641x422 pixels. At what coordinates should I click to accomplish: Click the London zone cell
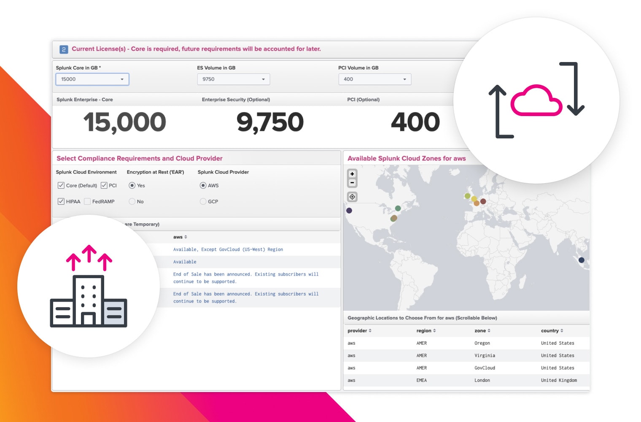coord(482,380)
